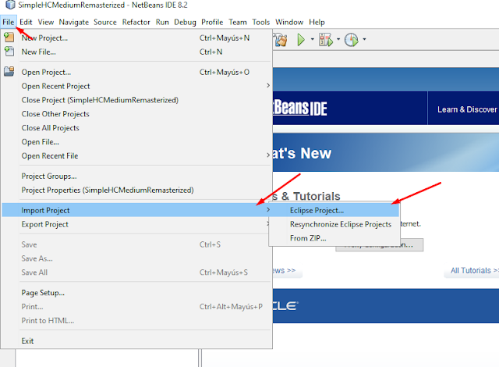This screenshot has height=367, width=499.
Task: Open the Debug menu
Action: [185, 22]
